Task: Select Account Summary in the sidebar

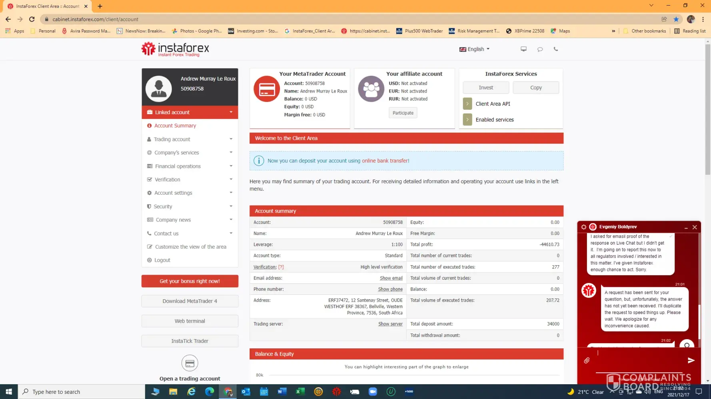Action: [175, 126]
